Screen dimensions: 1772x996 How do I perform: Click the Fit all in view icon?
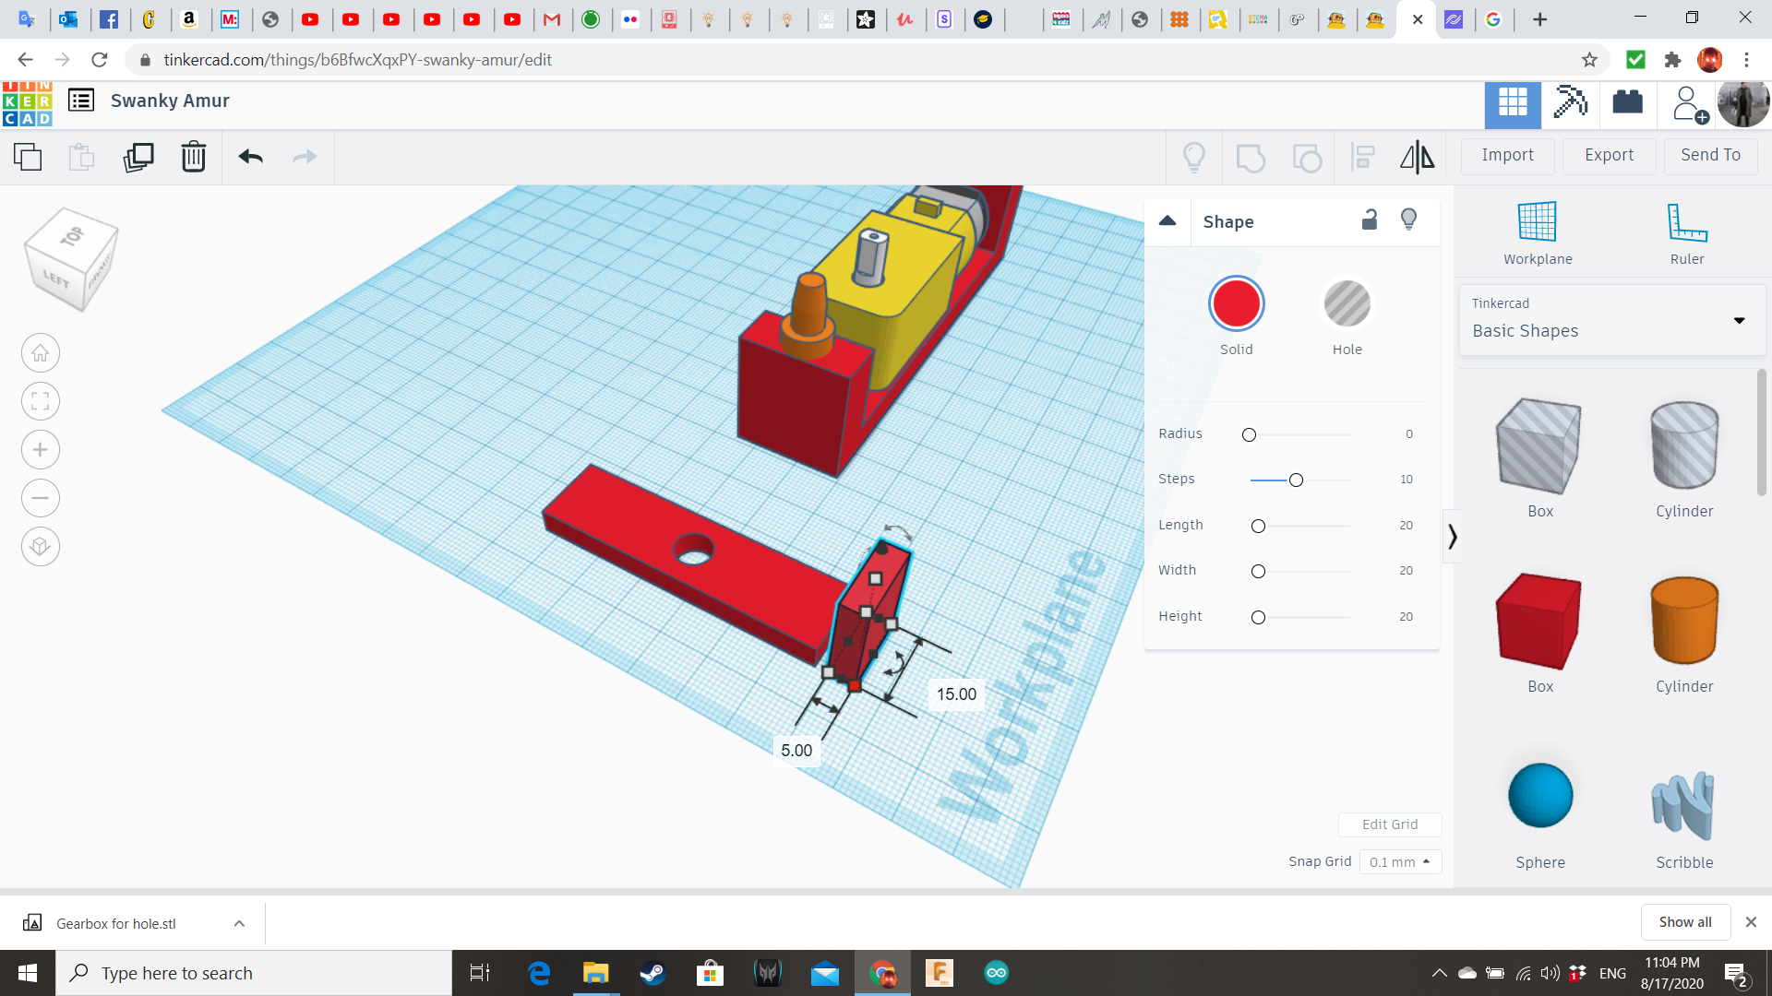point(41,401)
